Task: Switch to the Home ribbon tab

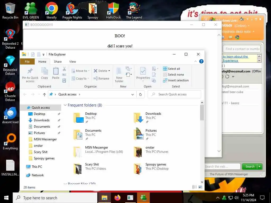Action: pyautogui.click(x=42, y=62)
